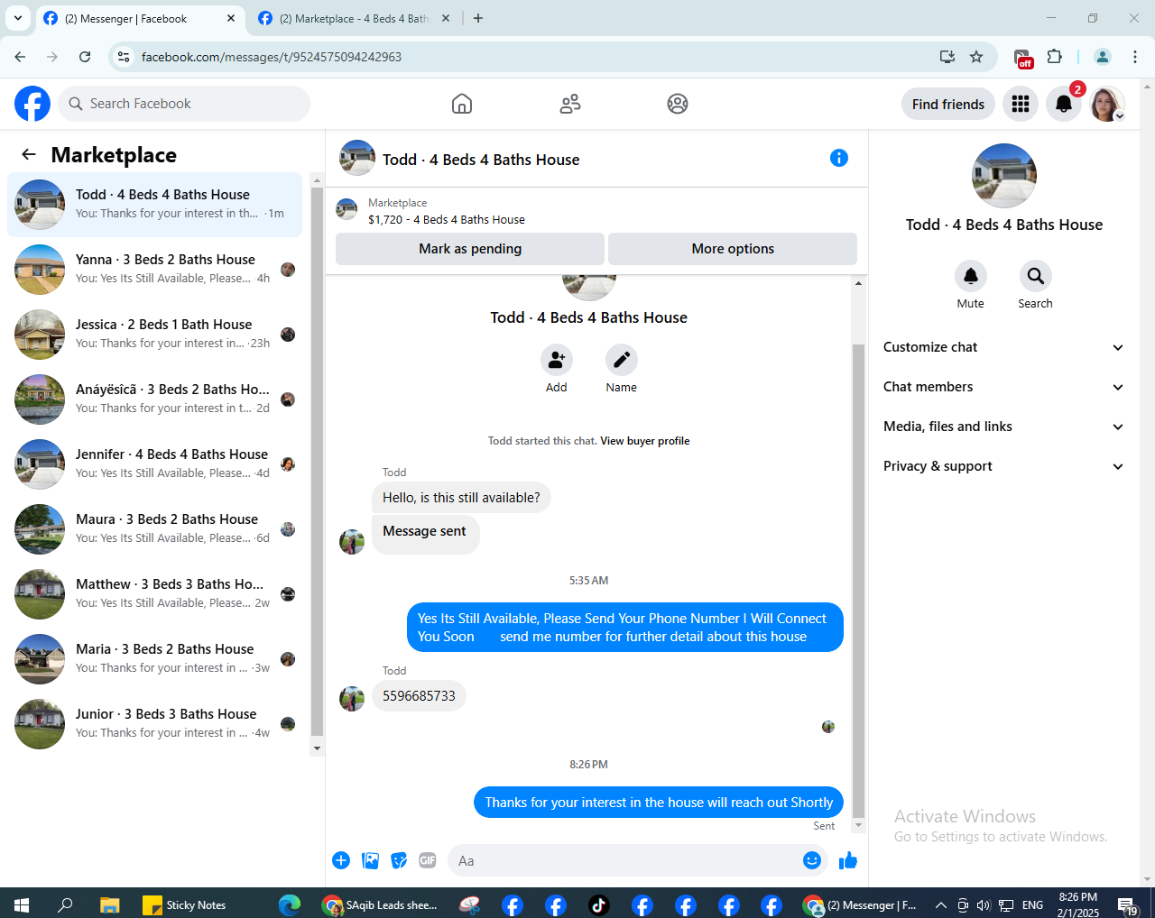This screenshot has height=918, width=1155.
Task: Open the account profile picture menu
Action: (1107, 104)
